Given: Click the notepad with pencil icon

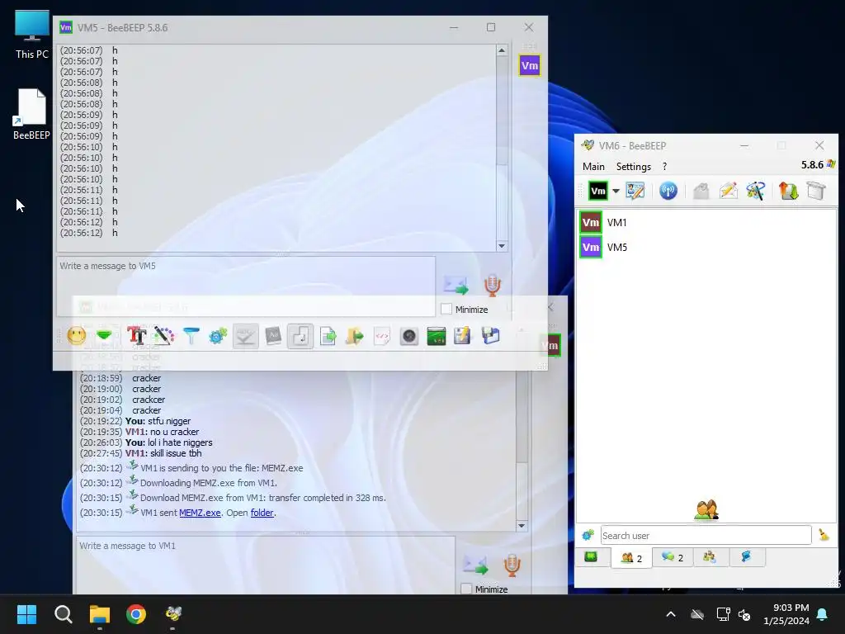Looking at the screenshot, I should (462, 336).
